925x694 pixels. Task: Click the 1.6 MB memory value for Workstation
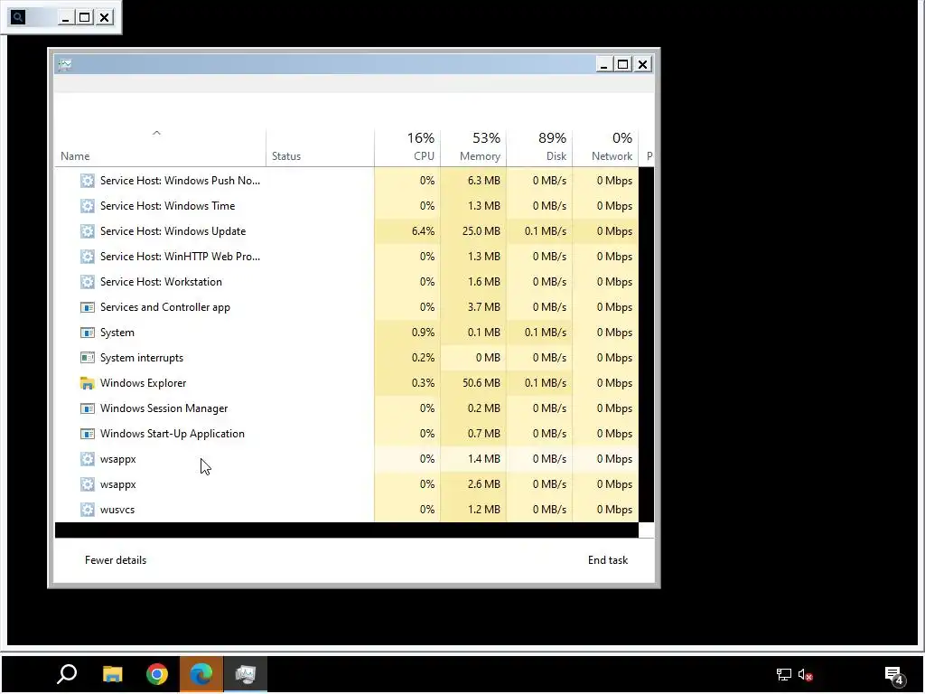point(484,282)
